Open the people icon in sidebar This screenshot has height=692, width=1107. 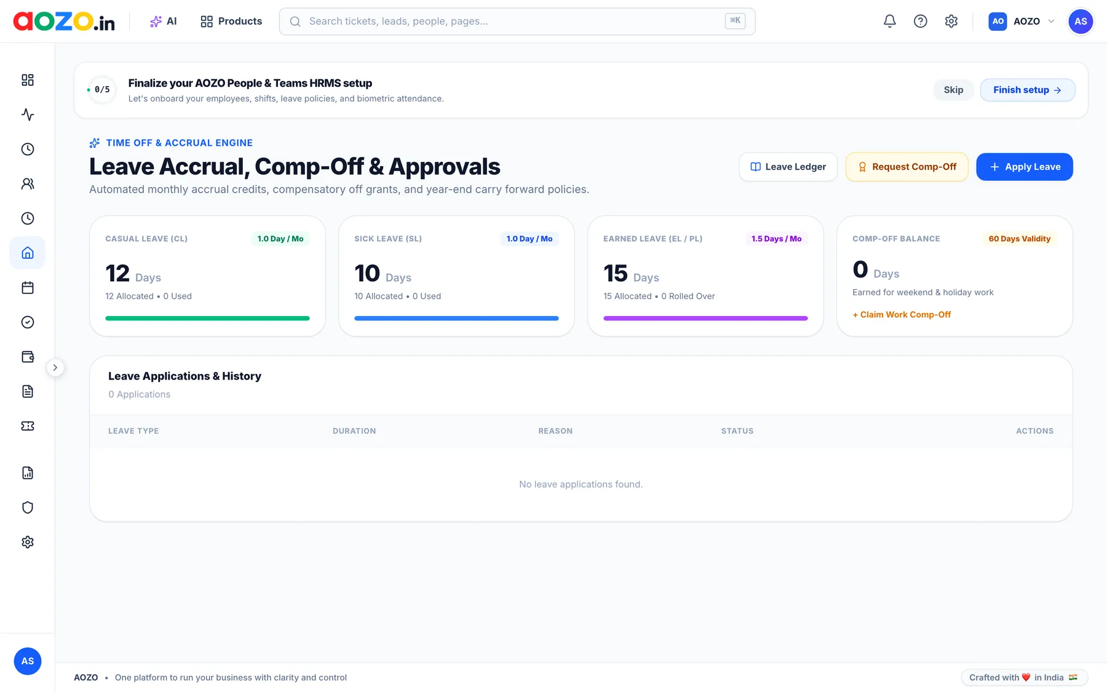(28, 184)
